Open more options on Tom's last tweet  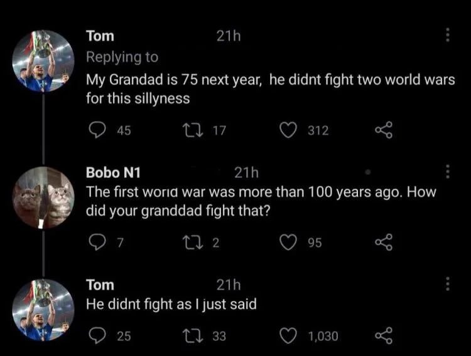coord(448,284)
